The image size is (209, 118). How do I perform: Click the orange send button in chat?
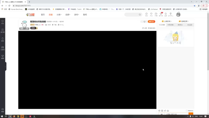pyautogui.click(x=191, y=114)
